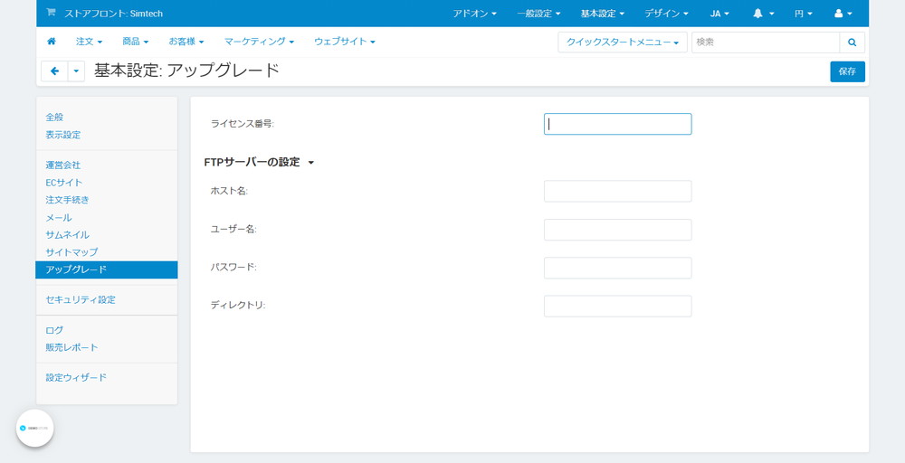
Task: Open the 商品 menu
Action: (135, 42)
